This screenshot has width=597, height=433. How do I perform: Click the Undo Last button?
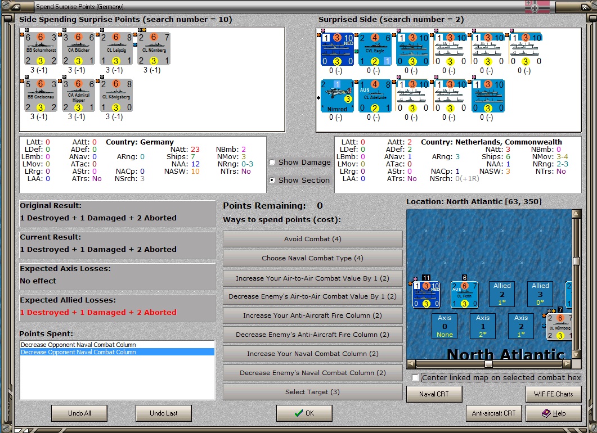[164, 413]
